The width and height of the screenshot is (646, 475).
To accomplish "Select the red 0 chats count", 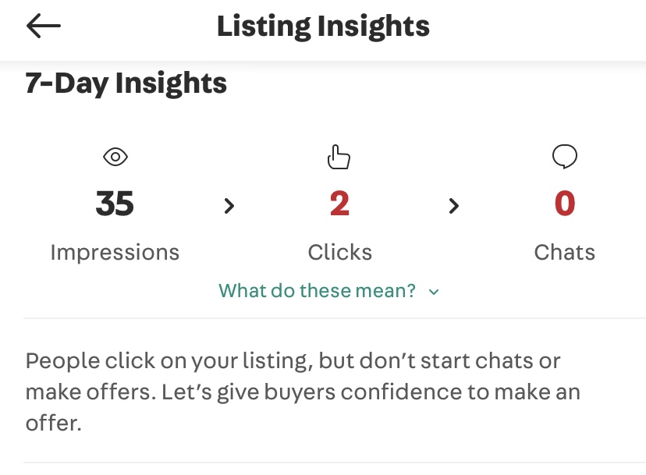I will (564, 204).
